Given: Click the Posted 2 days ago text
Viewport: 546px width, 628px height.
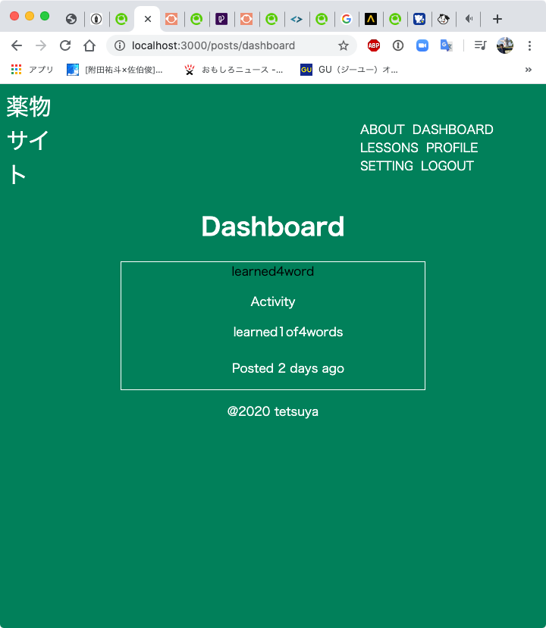Looking at the screenshot, I should 288,368.
